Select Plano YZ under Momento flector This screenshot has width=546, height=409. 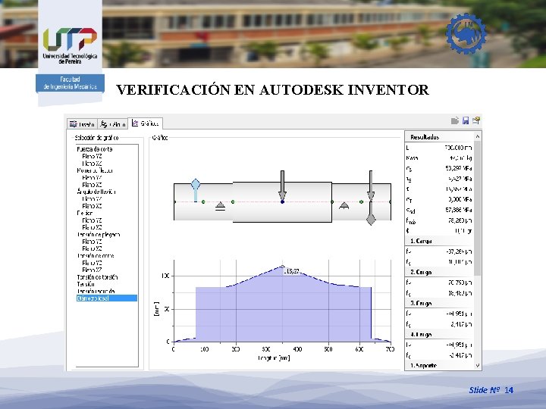click(92, 178)
